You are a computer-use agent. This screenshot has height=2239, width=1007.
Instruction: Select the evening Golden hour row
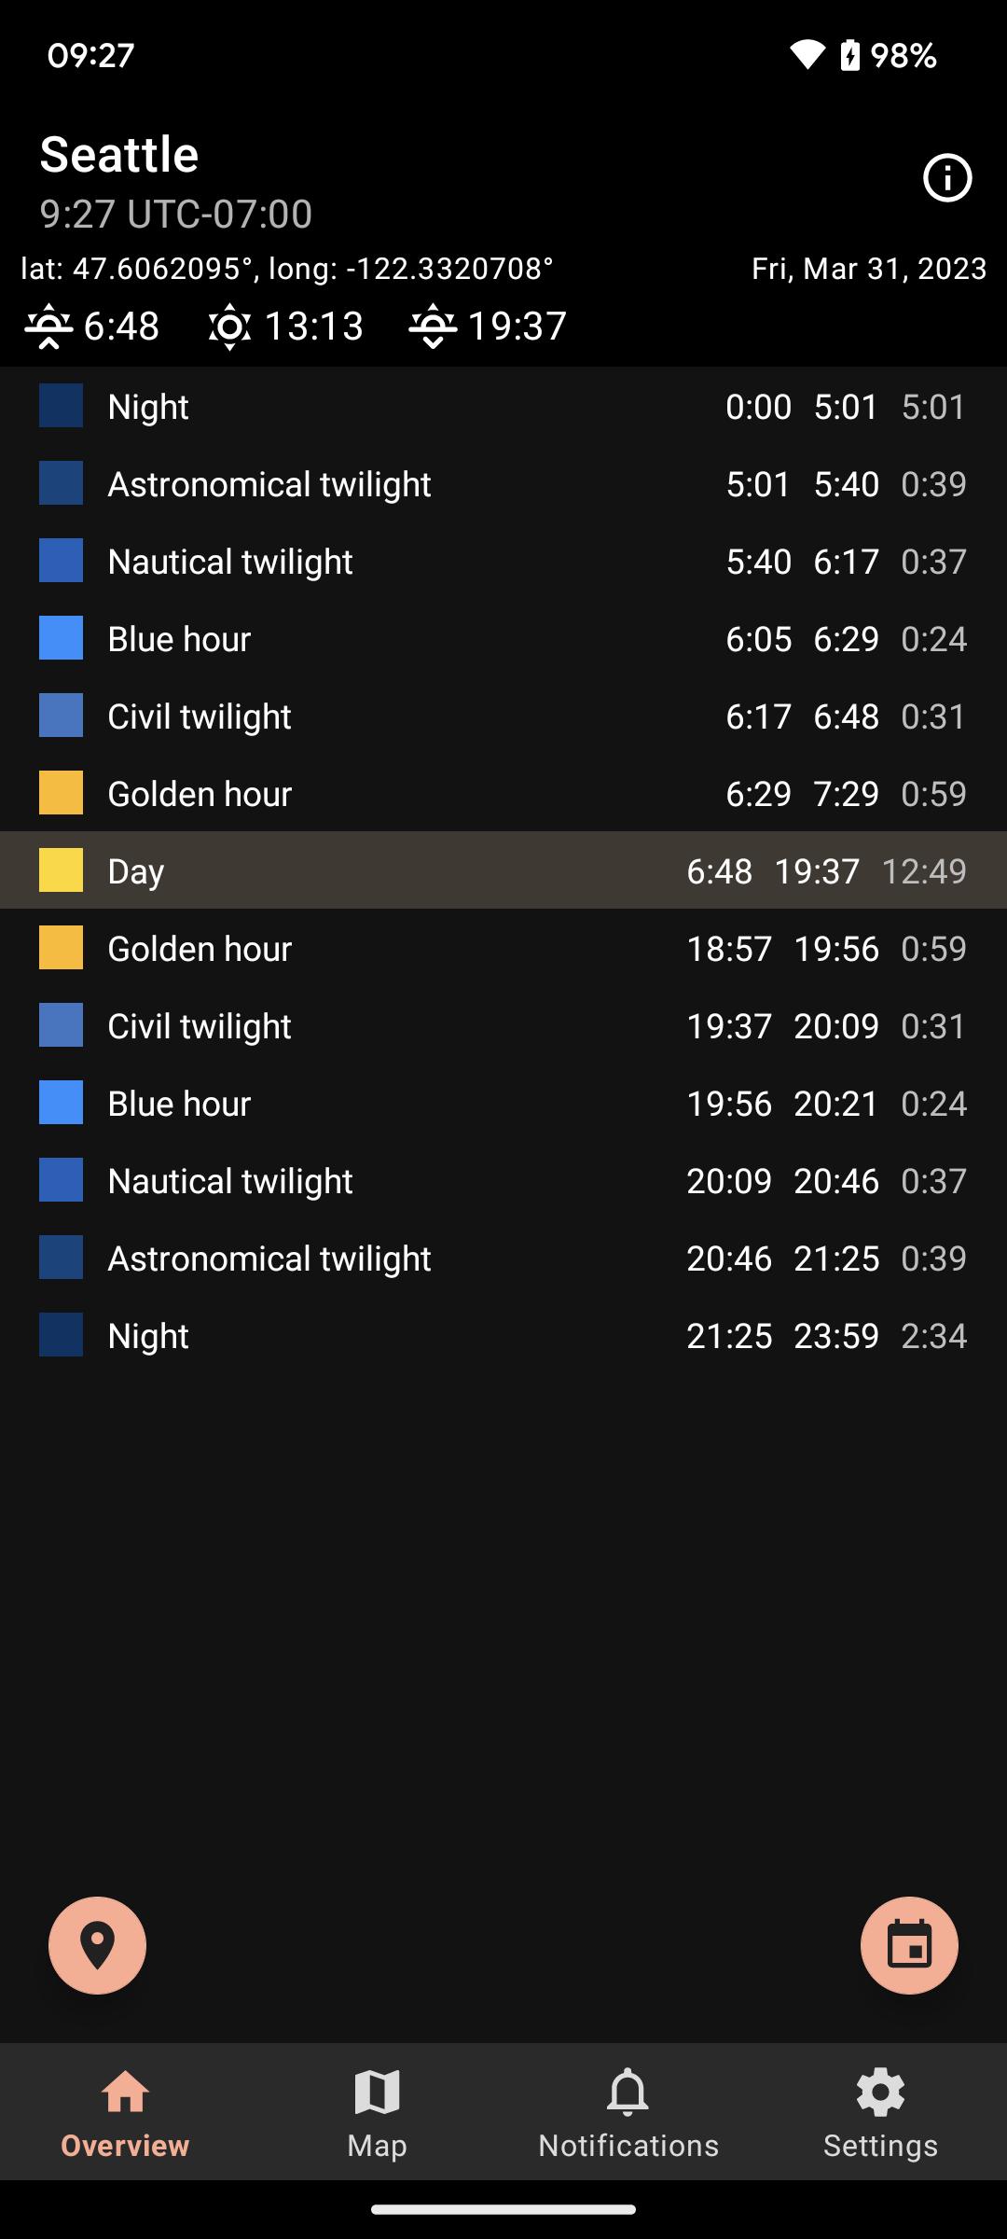click(x=504, y=949)
